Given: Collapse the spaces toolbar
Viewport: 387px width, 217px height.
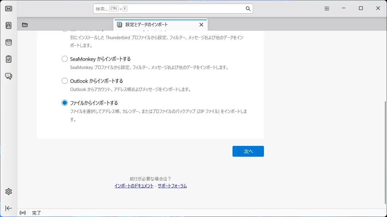Looking at the screenshot, I should 9,208.
